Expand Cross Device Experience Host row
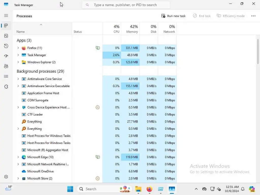 coord(18,107)
